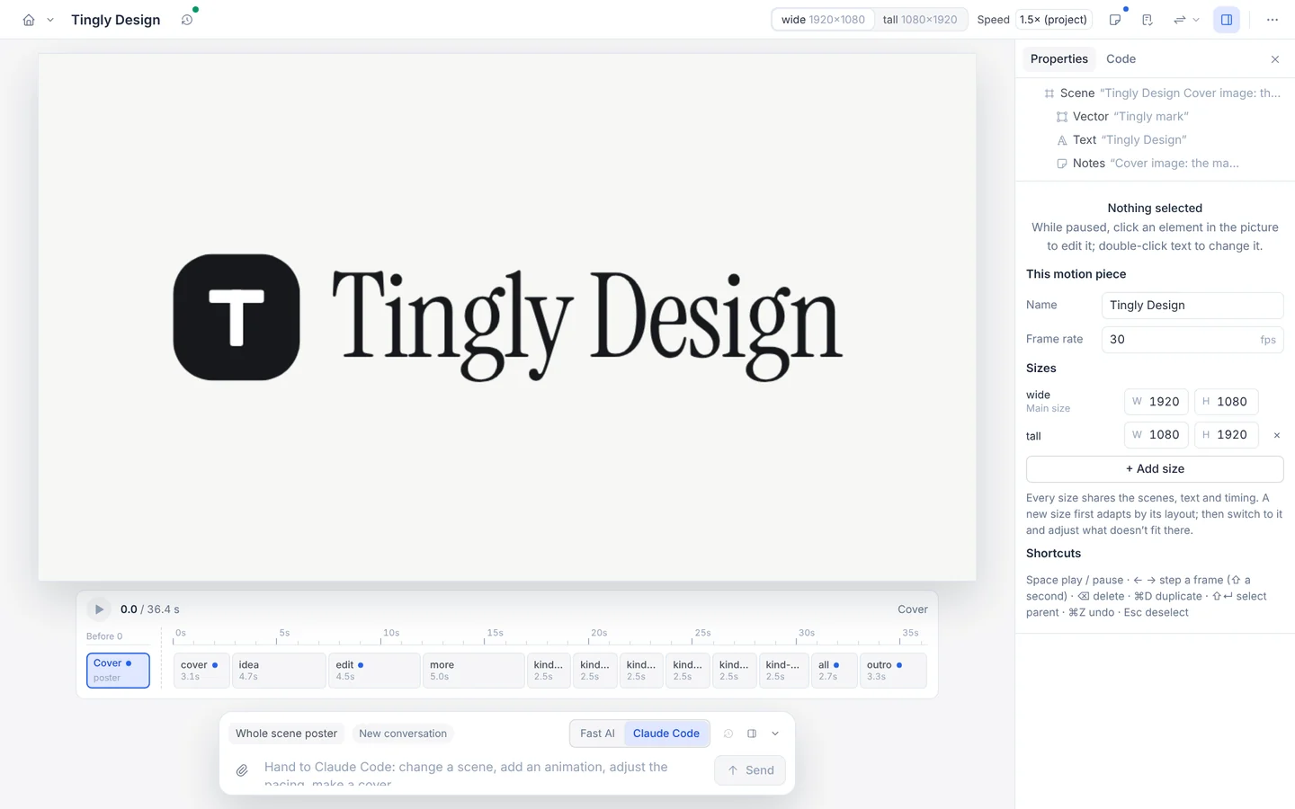Select the "more" scene clip
1295x809 pixels.
coord(473,671)
